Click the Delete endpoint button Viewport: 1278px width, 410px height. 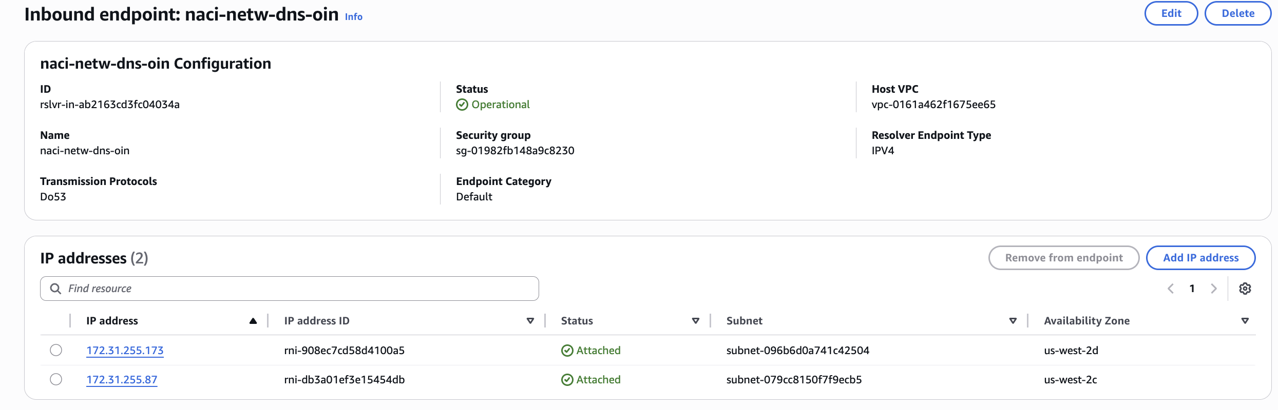click(x=1237, y=13)
